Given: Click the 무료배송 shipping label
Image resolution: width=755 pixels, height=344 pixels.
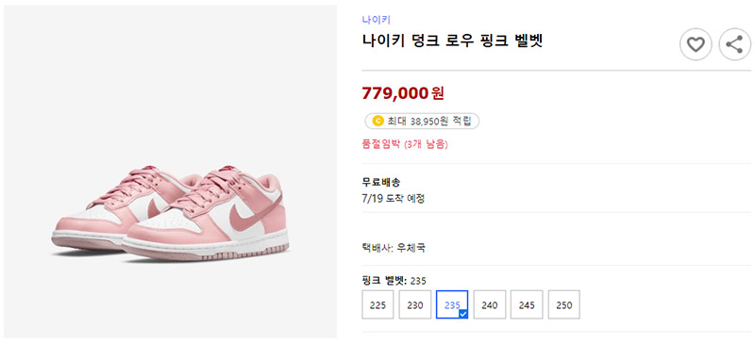Looking at the screenshot, I should (x=381, y=182).
